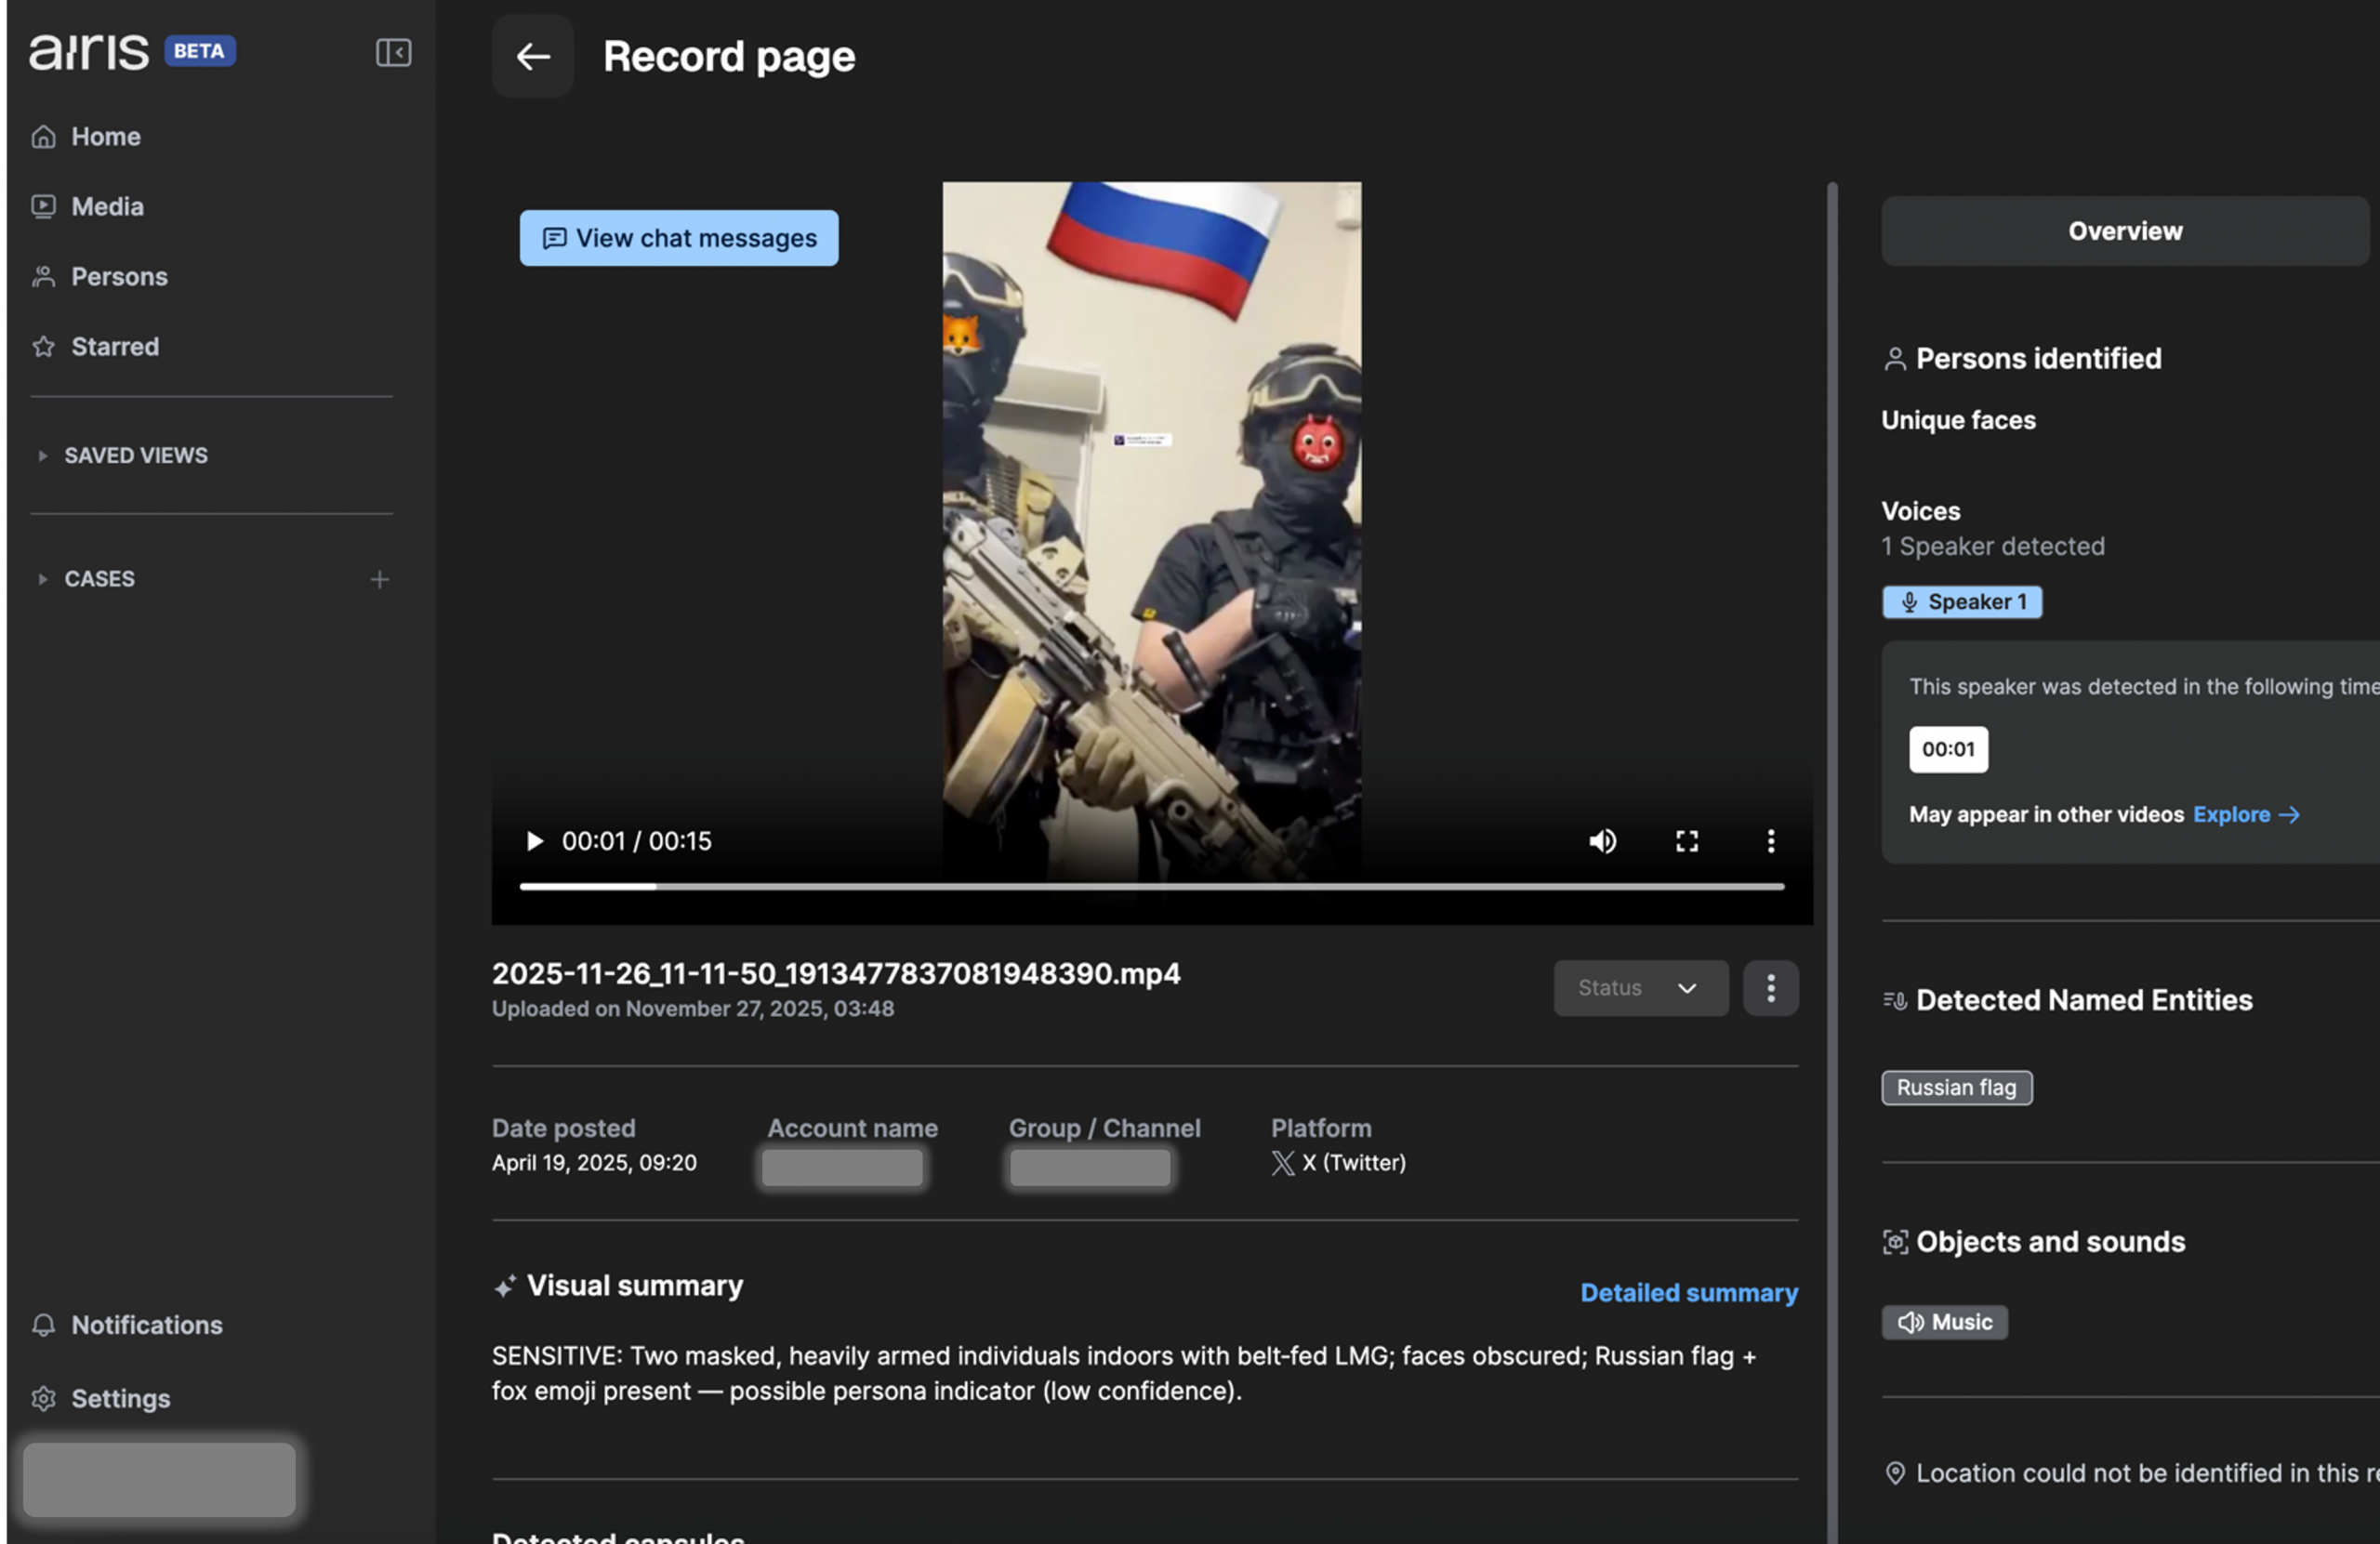Click the Uploaded on November 27 text
Viewport: 2380px width, 1544px height.
click(x=692, y=1008)
